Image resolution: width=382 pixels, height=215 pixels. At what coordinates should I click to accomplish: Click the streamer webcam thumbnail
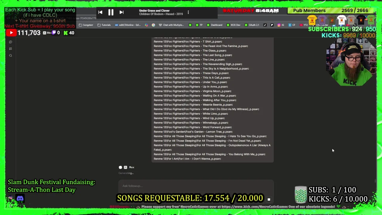(351, 63)
